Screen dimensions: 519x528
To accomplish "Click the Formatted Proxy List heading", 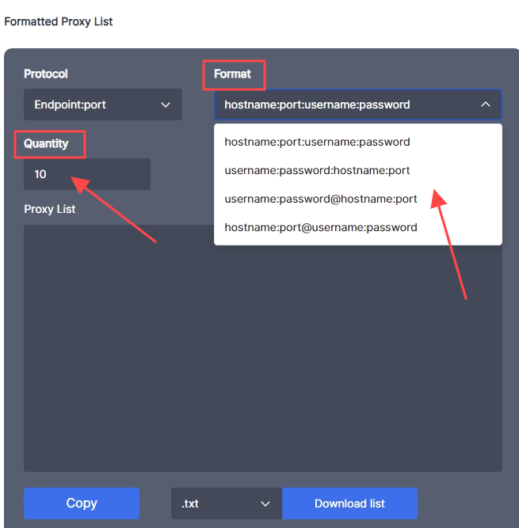I will [59, 21].
